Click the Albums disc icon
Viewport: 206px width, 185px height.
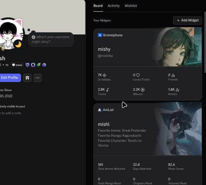click(x=143, y=90)
